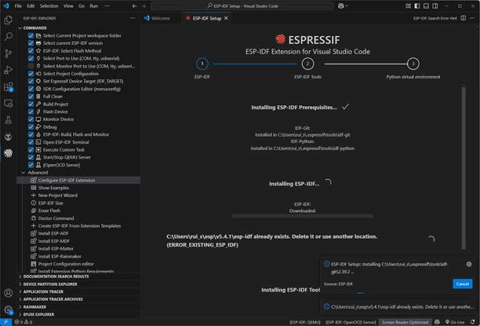Click ESP-IDF: Search Error Hint button

[x=435, y=18]
